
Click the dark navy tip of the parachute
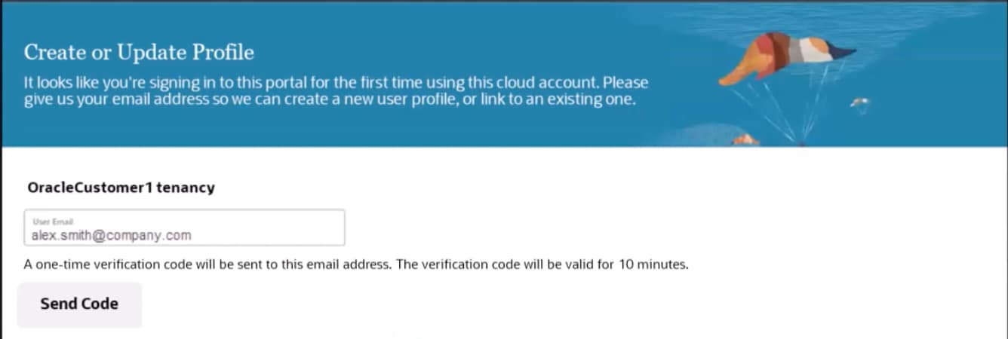pos(844,52)
